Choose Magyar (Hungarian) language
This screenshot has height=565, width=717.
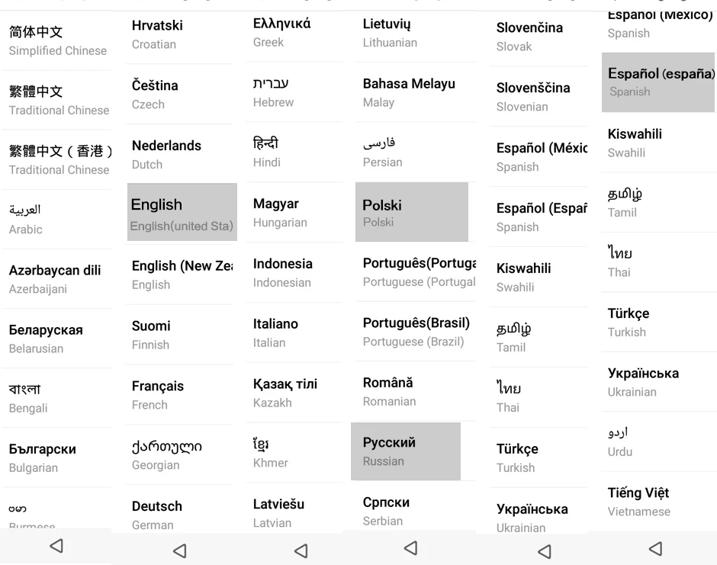pos(294,213)
